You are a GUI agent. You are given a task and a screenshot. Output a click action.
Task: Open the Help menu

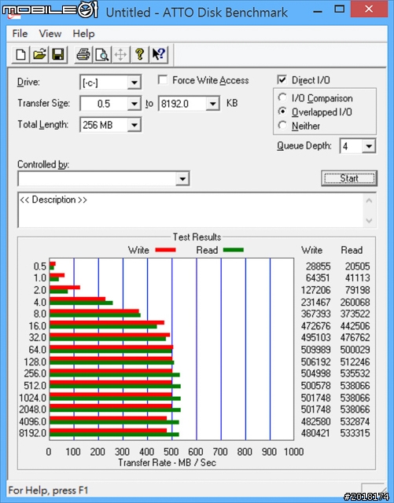click(83, 34)
